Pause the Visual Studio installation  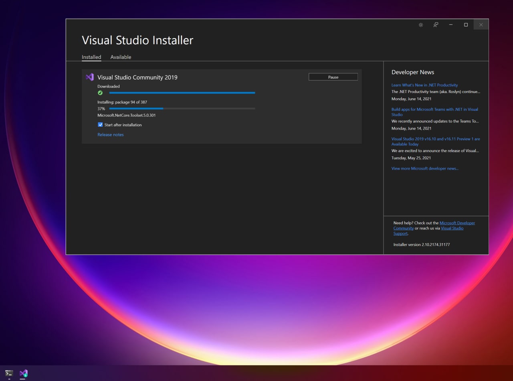click(x=333, y=77)
